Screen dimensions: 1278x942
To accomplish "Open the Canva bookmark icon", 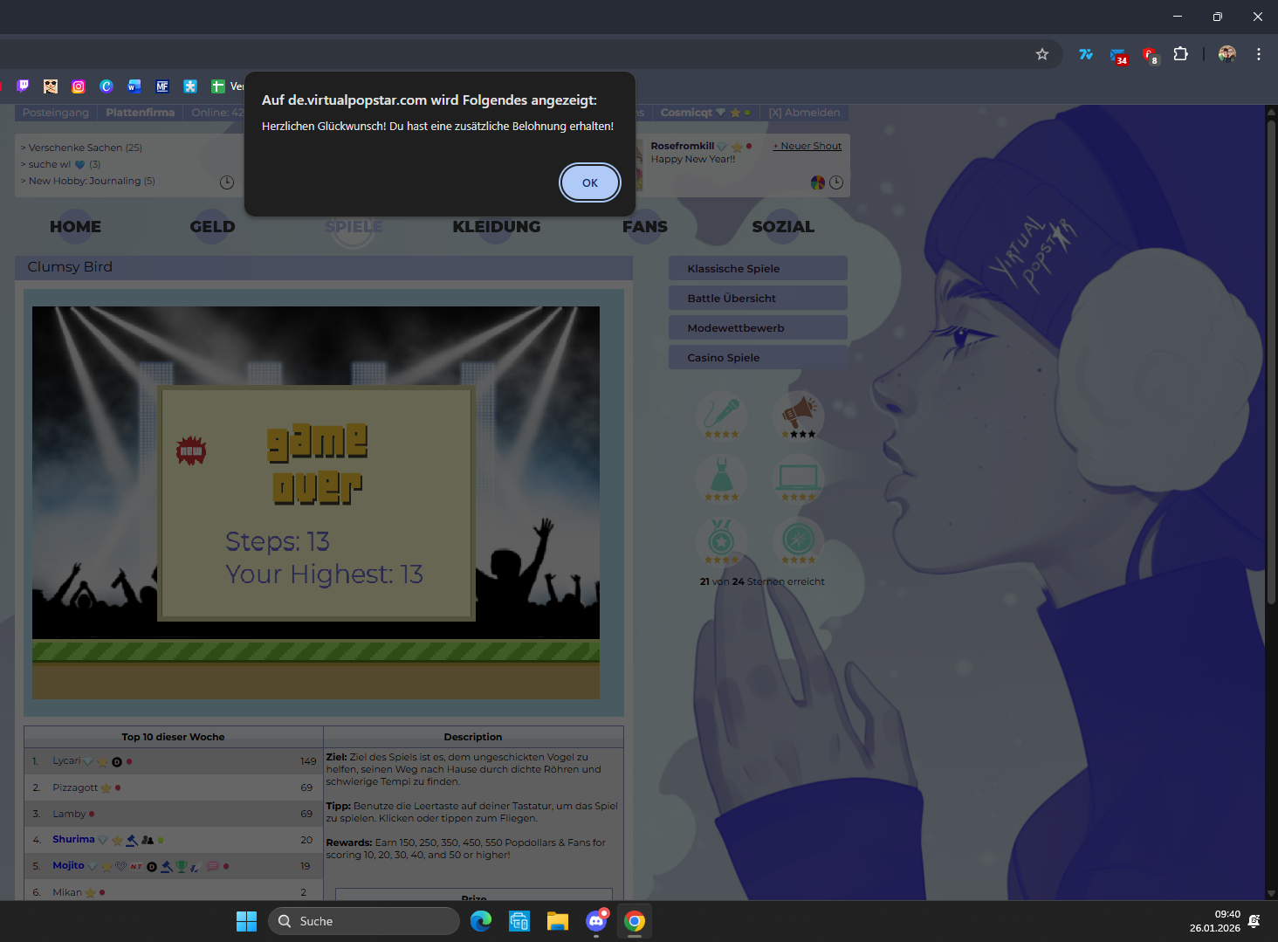I will tap(106, 86).
